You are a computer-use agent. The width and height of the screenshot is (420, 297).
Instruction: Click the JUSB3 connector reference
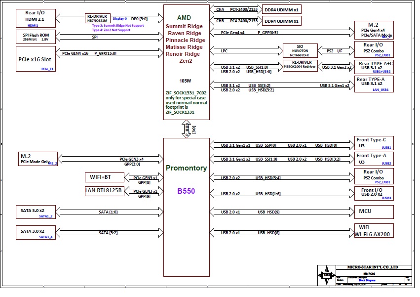[386, 198]
